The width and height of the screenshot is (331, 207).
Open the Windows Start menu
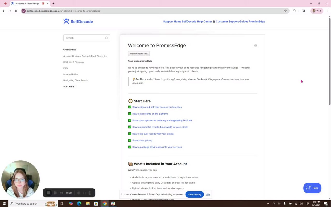click(4, 204)
